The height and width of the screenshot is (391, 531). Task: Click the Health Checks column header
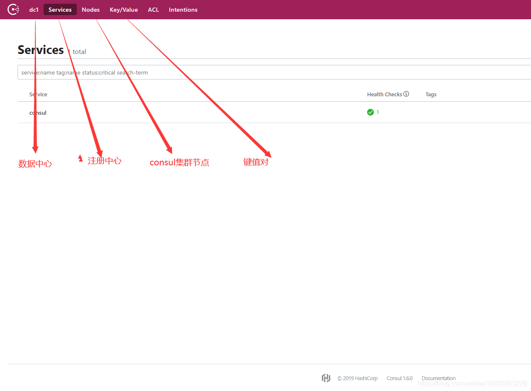pos(384,95)
